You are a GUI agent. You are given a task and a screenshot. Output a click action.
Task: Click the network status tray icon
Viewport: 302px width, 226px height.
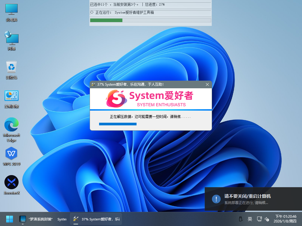(x=259, y=219)
